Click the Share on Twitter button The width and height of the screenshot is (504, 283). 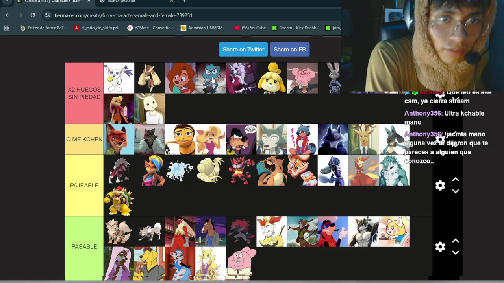pyautogui.click(x=243, y=50)
